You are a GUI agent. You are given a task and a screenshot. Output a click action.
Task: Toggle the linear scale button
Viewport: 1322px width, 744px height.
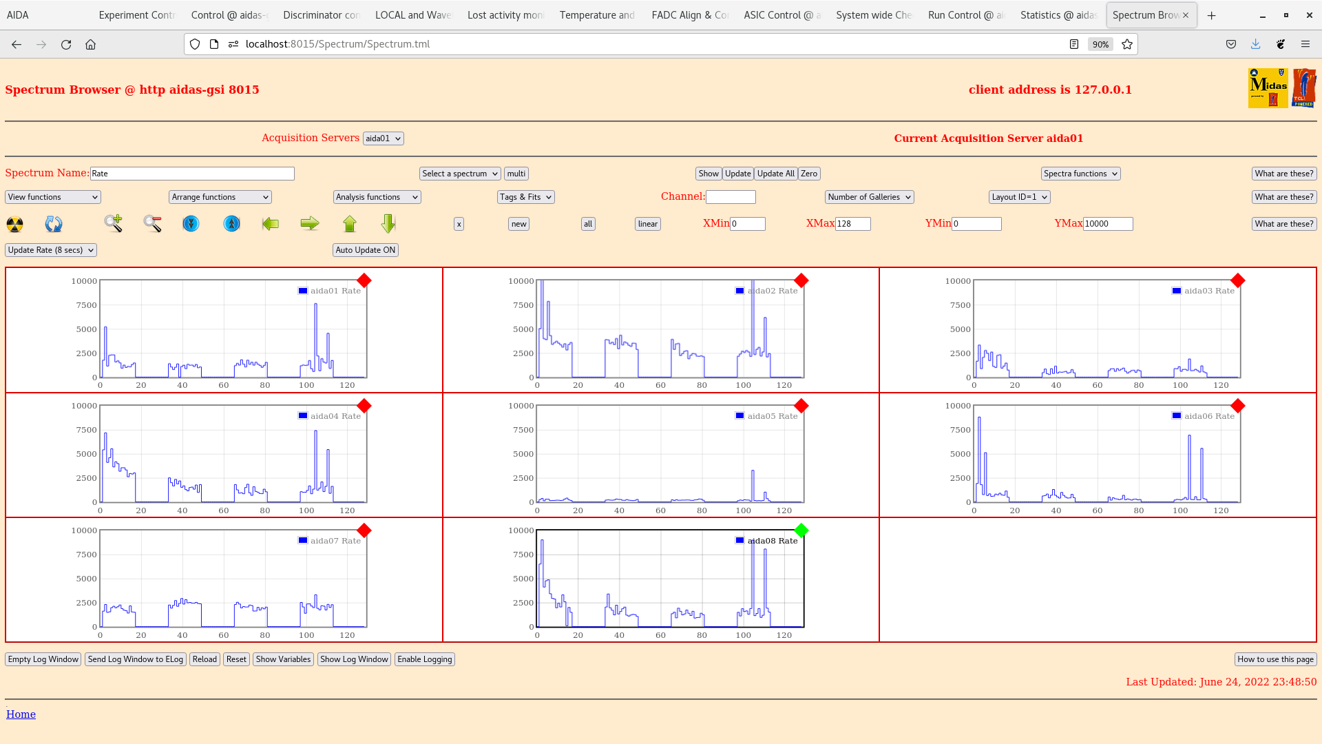(647, 224)
